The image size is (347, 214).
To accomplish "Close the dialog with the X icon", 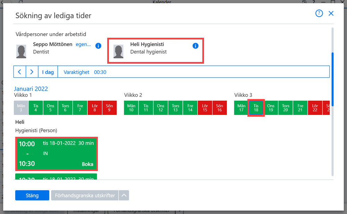I will point(331,13).
